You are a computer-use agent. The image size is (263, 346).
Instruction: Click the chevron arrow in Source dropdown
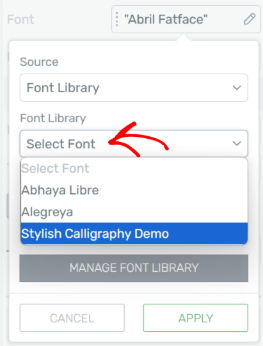click(x=237, y=88)
